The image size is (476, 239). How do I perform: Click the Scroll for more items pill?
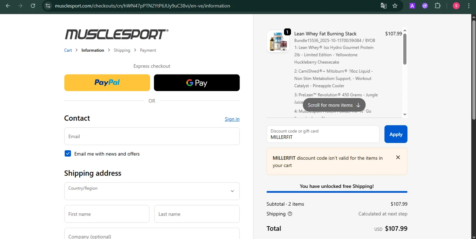point(334,105)
